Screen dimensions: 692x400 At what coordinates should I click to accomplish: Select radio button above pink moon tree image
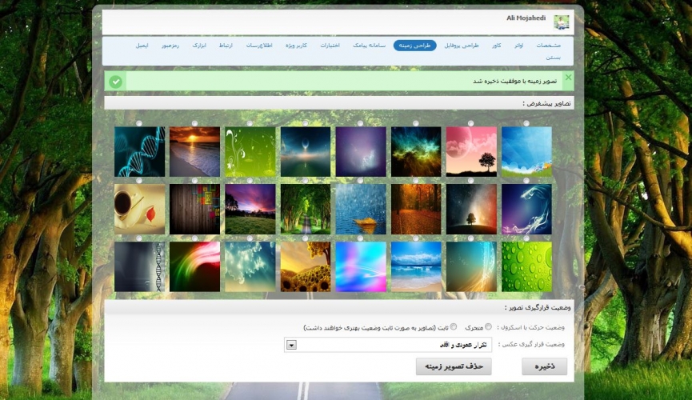click(x=470, y=123)
